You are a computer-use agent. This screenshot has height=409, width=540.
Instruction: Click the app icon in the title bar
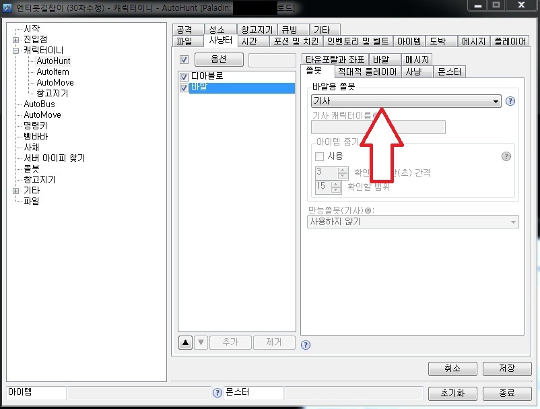click(x=7, y=7)
